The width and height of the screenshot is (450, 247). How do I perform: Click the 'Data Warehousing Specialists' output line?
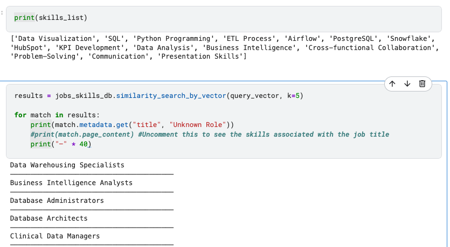(x=67, y=165)
